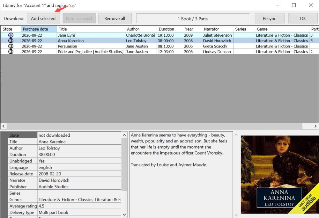Image resolution: width=319 pixels, height=218 pixels.
Task: Click the 2009 year cell
Action: (x=192, y=35)
